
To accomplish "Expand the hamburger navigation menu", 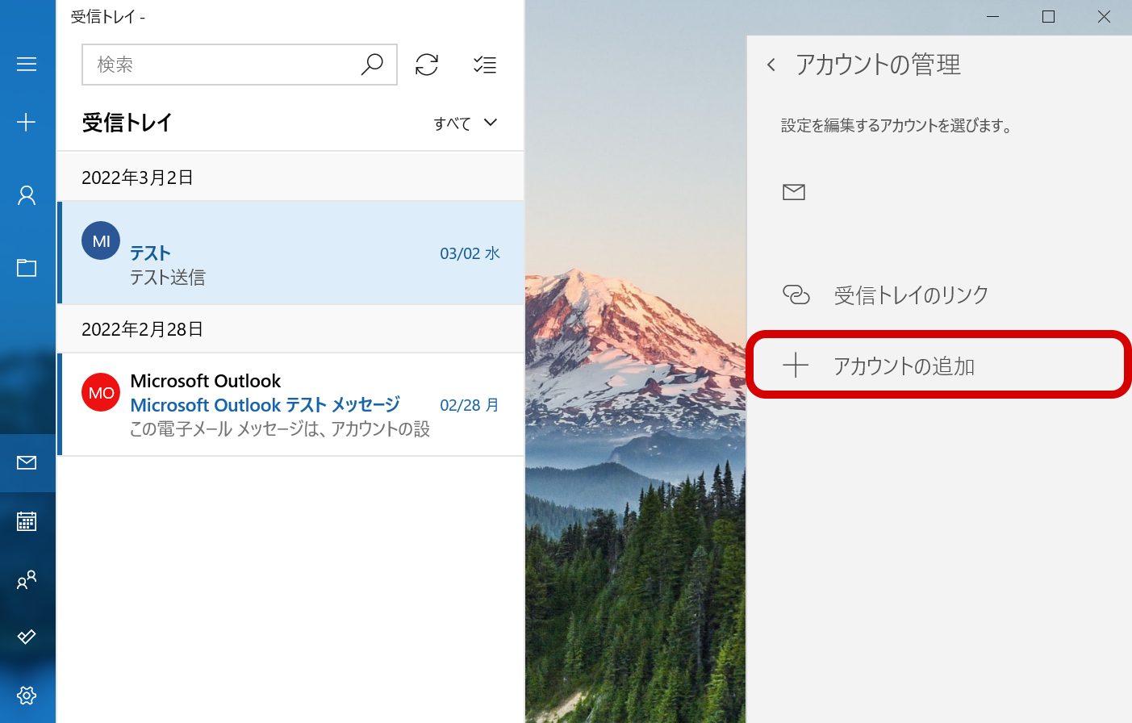I will coord(27,64).
